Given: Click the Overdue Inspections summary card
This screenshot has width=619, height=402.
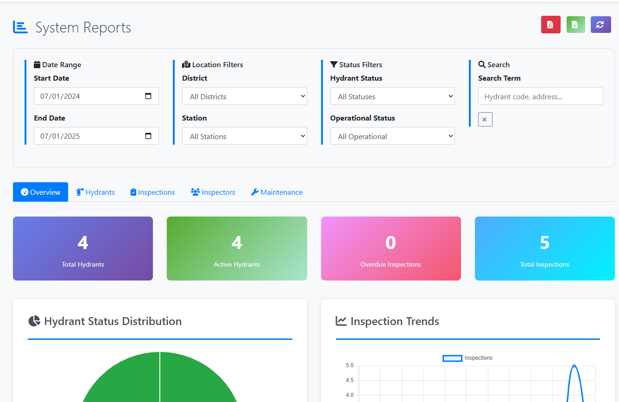Looking at the screenshot, I should pyautogui.click(x=391, y=249).
